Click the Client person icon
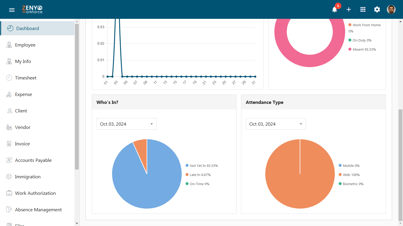403x226 pixels. tap(9, 111)
